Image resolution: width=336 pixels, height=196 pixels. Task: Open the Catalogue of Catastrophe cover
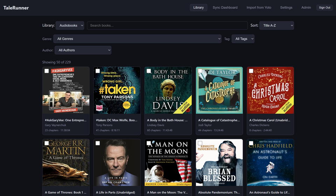[x=219, y=90]
